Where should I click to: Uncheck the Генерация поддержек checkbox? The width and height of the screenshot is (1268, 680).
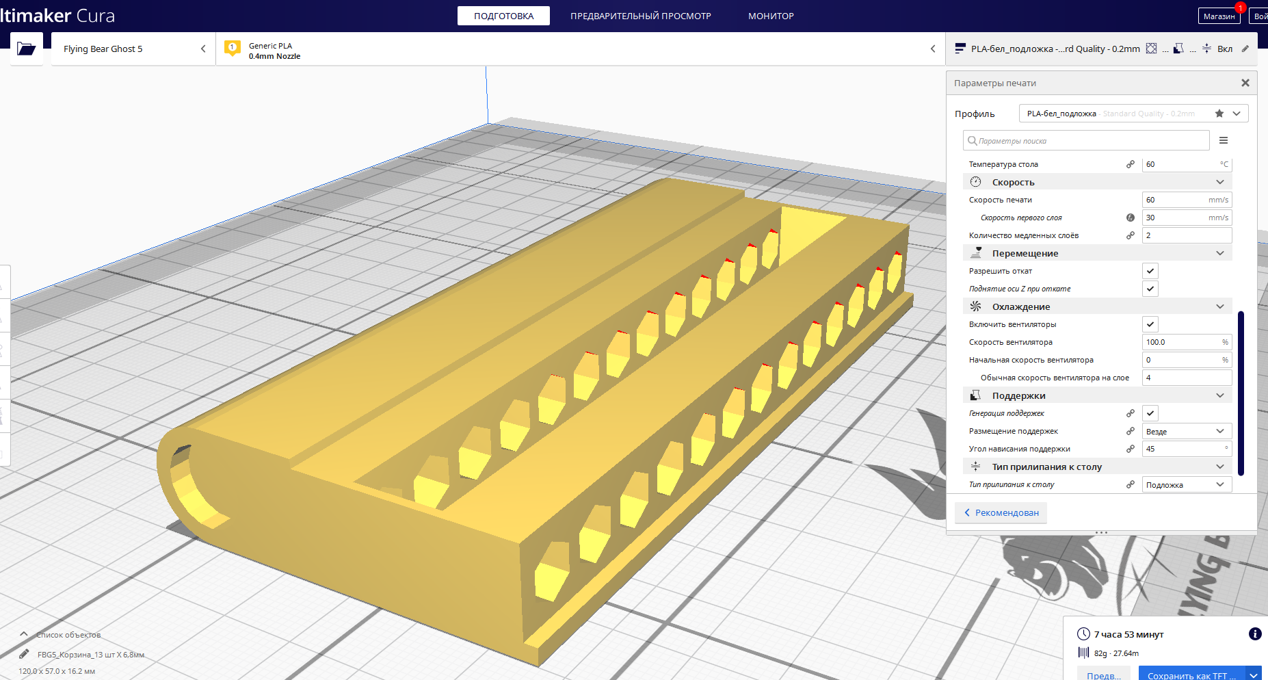tap(1150, 413)
